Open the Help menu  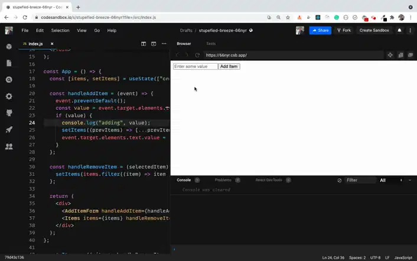112,30
